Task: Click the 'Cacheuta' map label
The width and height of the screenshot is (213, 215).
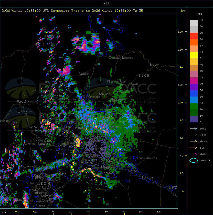Action: click(x=44, y=144)
